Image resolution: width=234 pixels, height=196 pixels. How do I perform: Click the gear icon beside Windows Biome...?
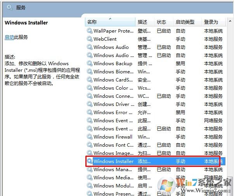coord(90,71)
